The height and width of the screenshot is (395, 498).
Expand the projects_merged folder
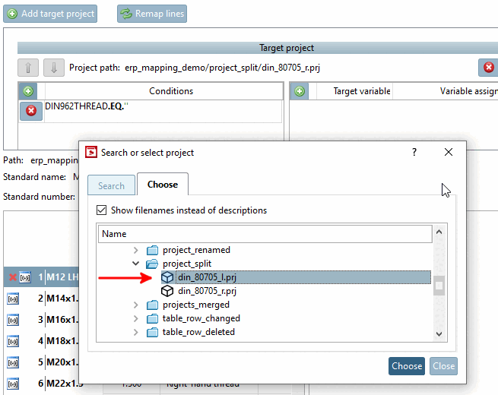pyautogui.click(x=136, y=305)
